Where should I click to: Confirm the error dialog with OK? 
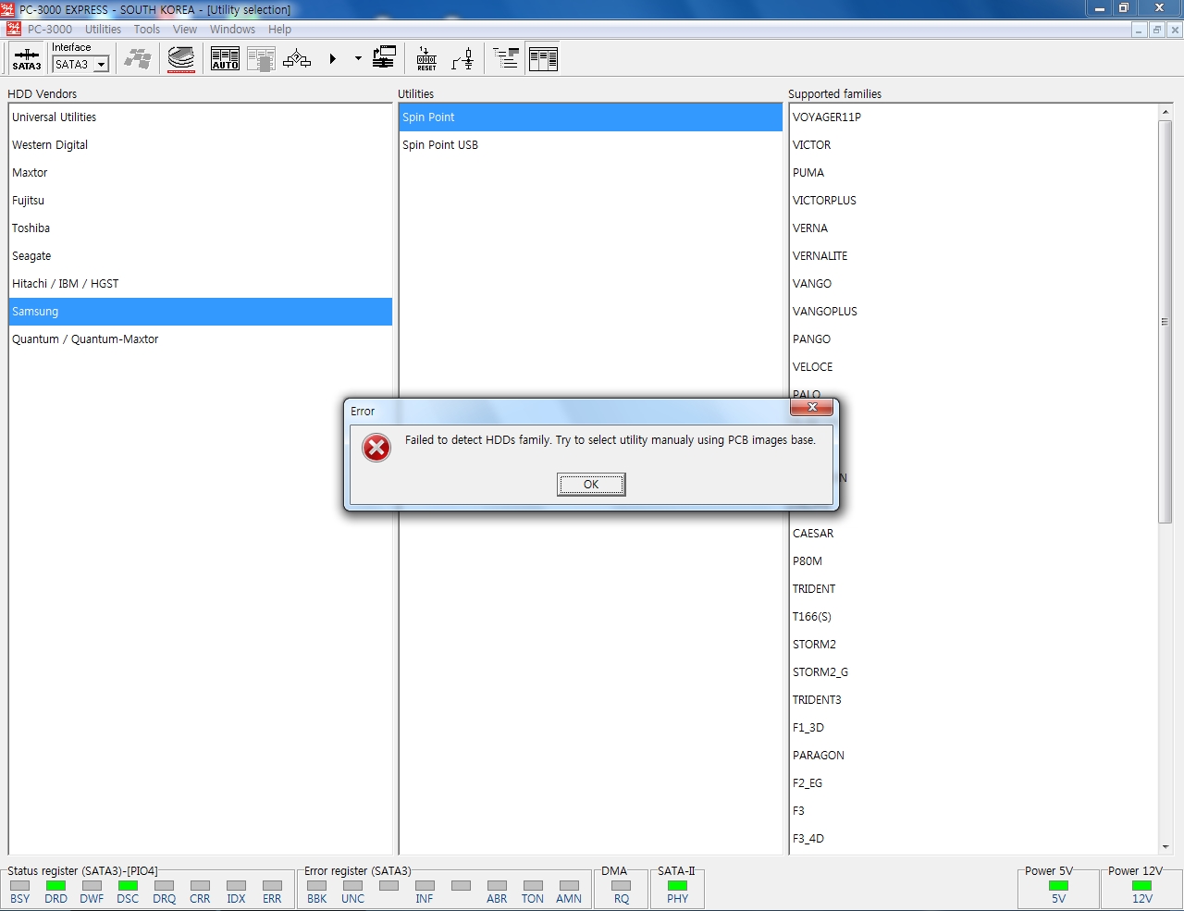[591, 485]
